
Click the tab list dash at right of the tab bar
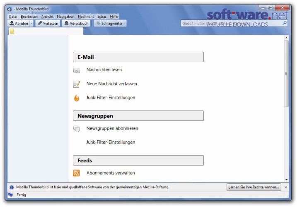[286, 31]
